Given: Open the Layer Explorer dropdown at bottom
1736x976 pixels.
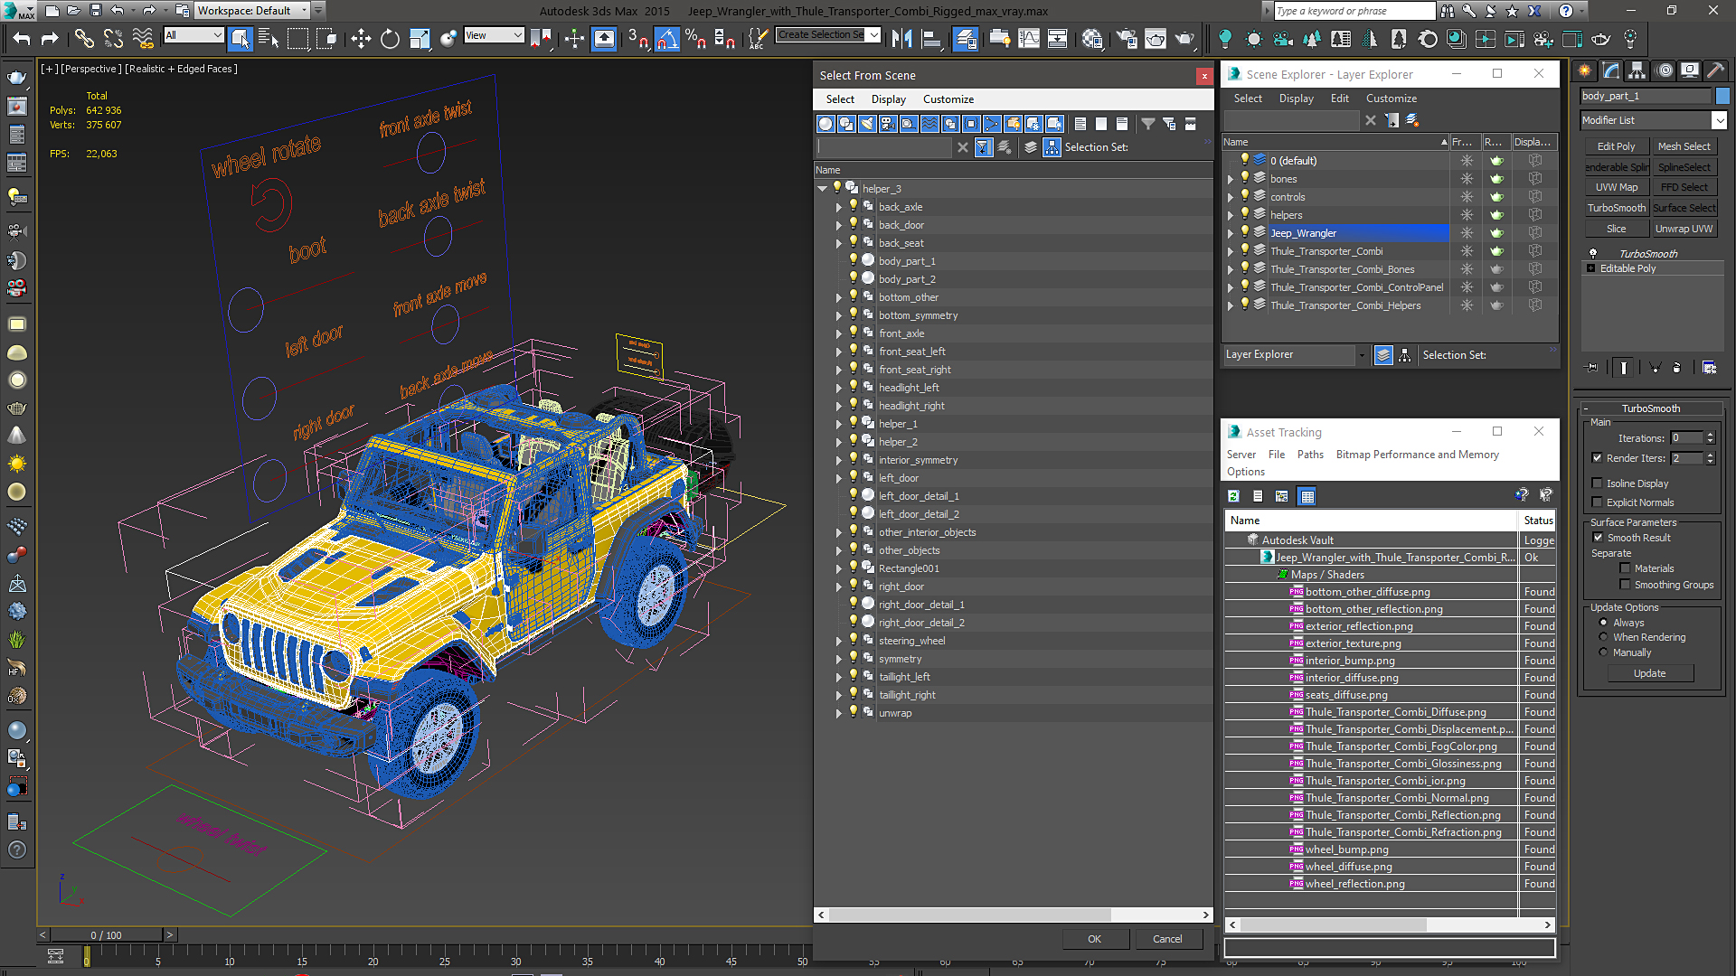Looking at the screenshot, I should click(1295, 355).
